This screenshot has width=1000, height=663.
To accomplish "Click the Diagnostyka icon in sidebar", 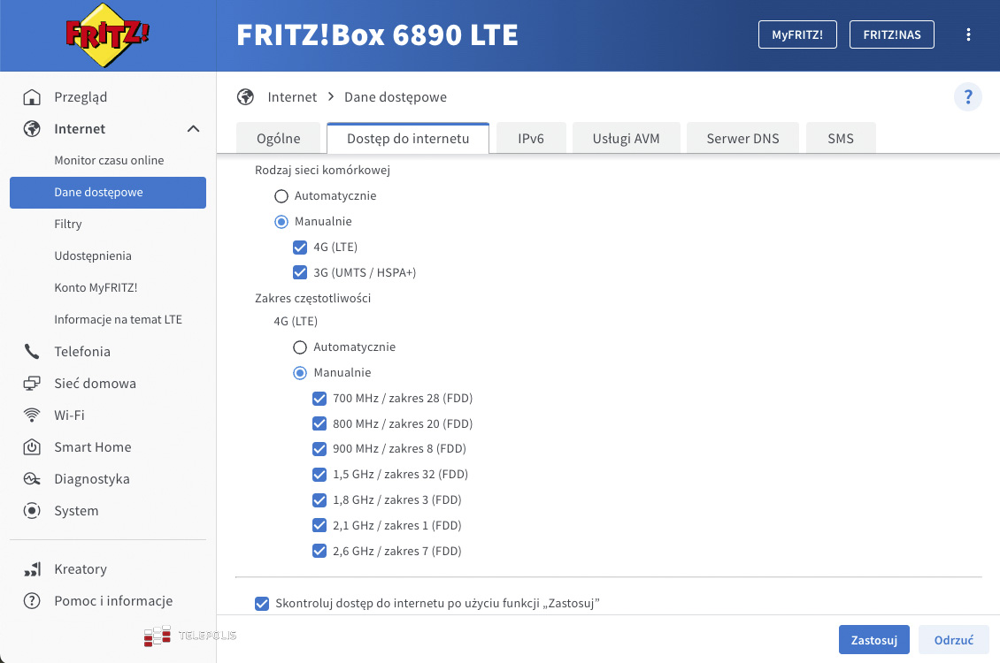I will click(x=32, y=479).
